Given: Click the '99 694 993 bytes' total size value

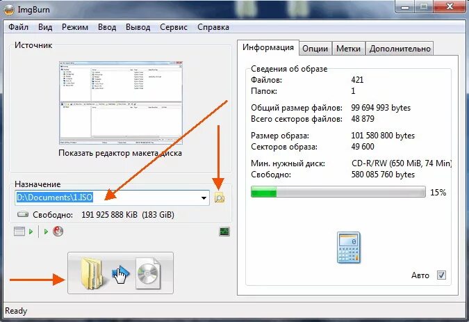Looking at the screenshot, I should [381, 108].
